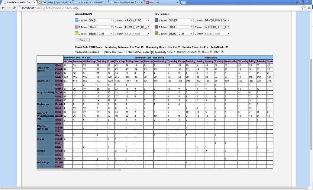Image resolution: width=313 pixels, height=190 pixels.
Task: Open column header 1 Table dropdown (CRASH)
Action: 101,20
